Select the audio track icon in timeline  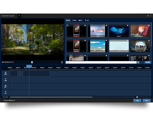[x=5, y=80]
